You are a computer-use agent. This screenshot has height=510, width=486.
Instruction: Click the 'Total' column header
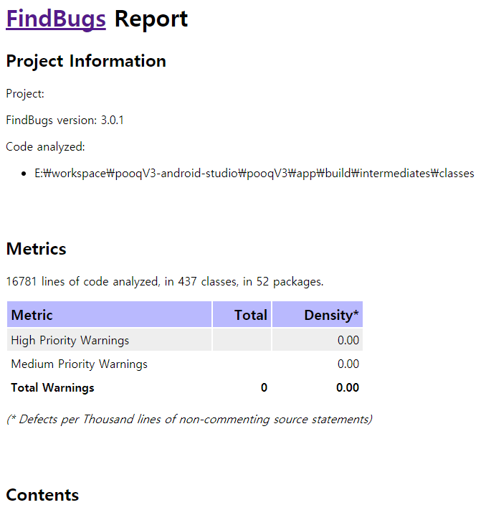coord(242,314)
